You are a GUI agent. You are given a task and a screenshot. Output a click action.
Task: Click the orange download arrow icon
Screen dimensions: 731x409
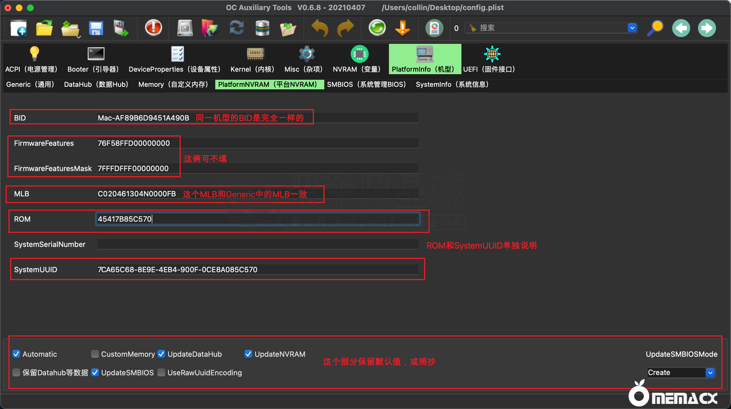[x=403, y=28]
